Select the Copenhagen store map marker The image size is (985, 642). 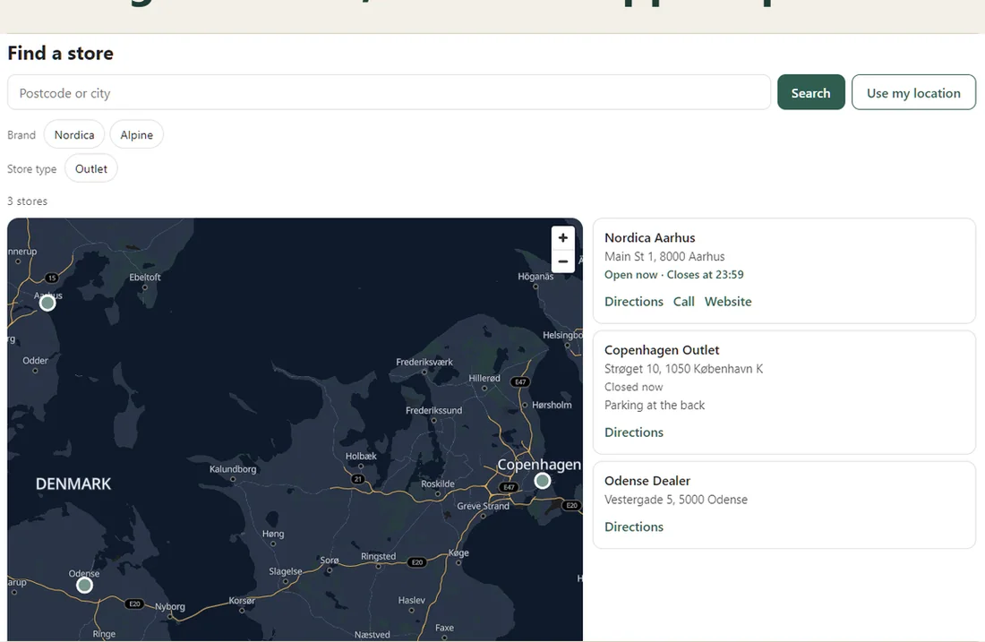(542, 481)
